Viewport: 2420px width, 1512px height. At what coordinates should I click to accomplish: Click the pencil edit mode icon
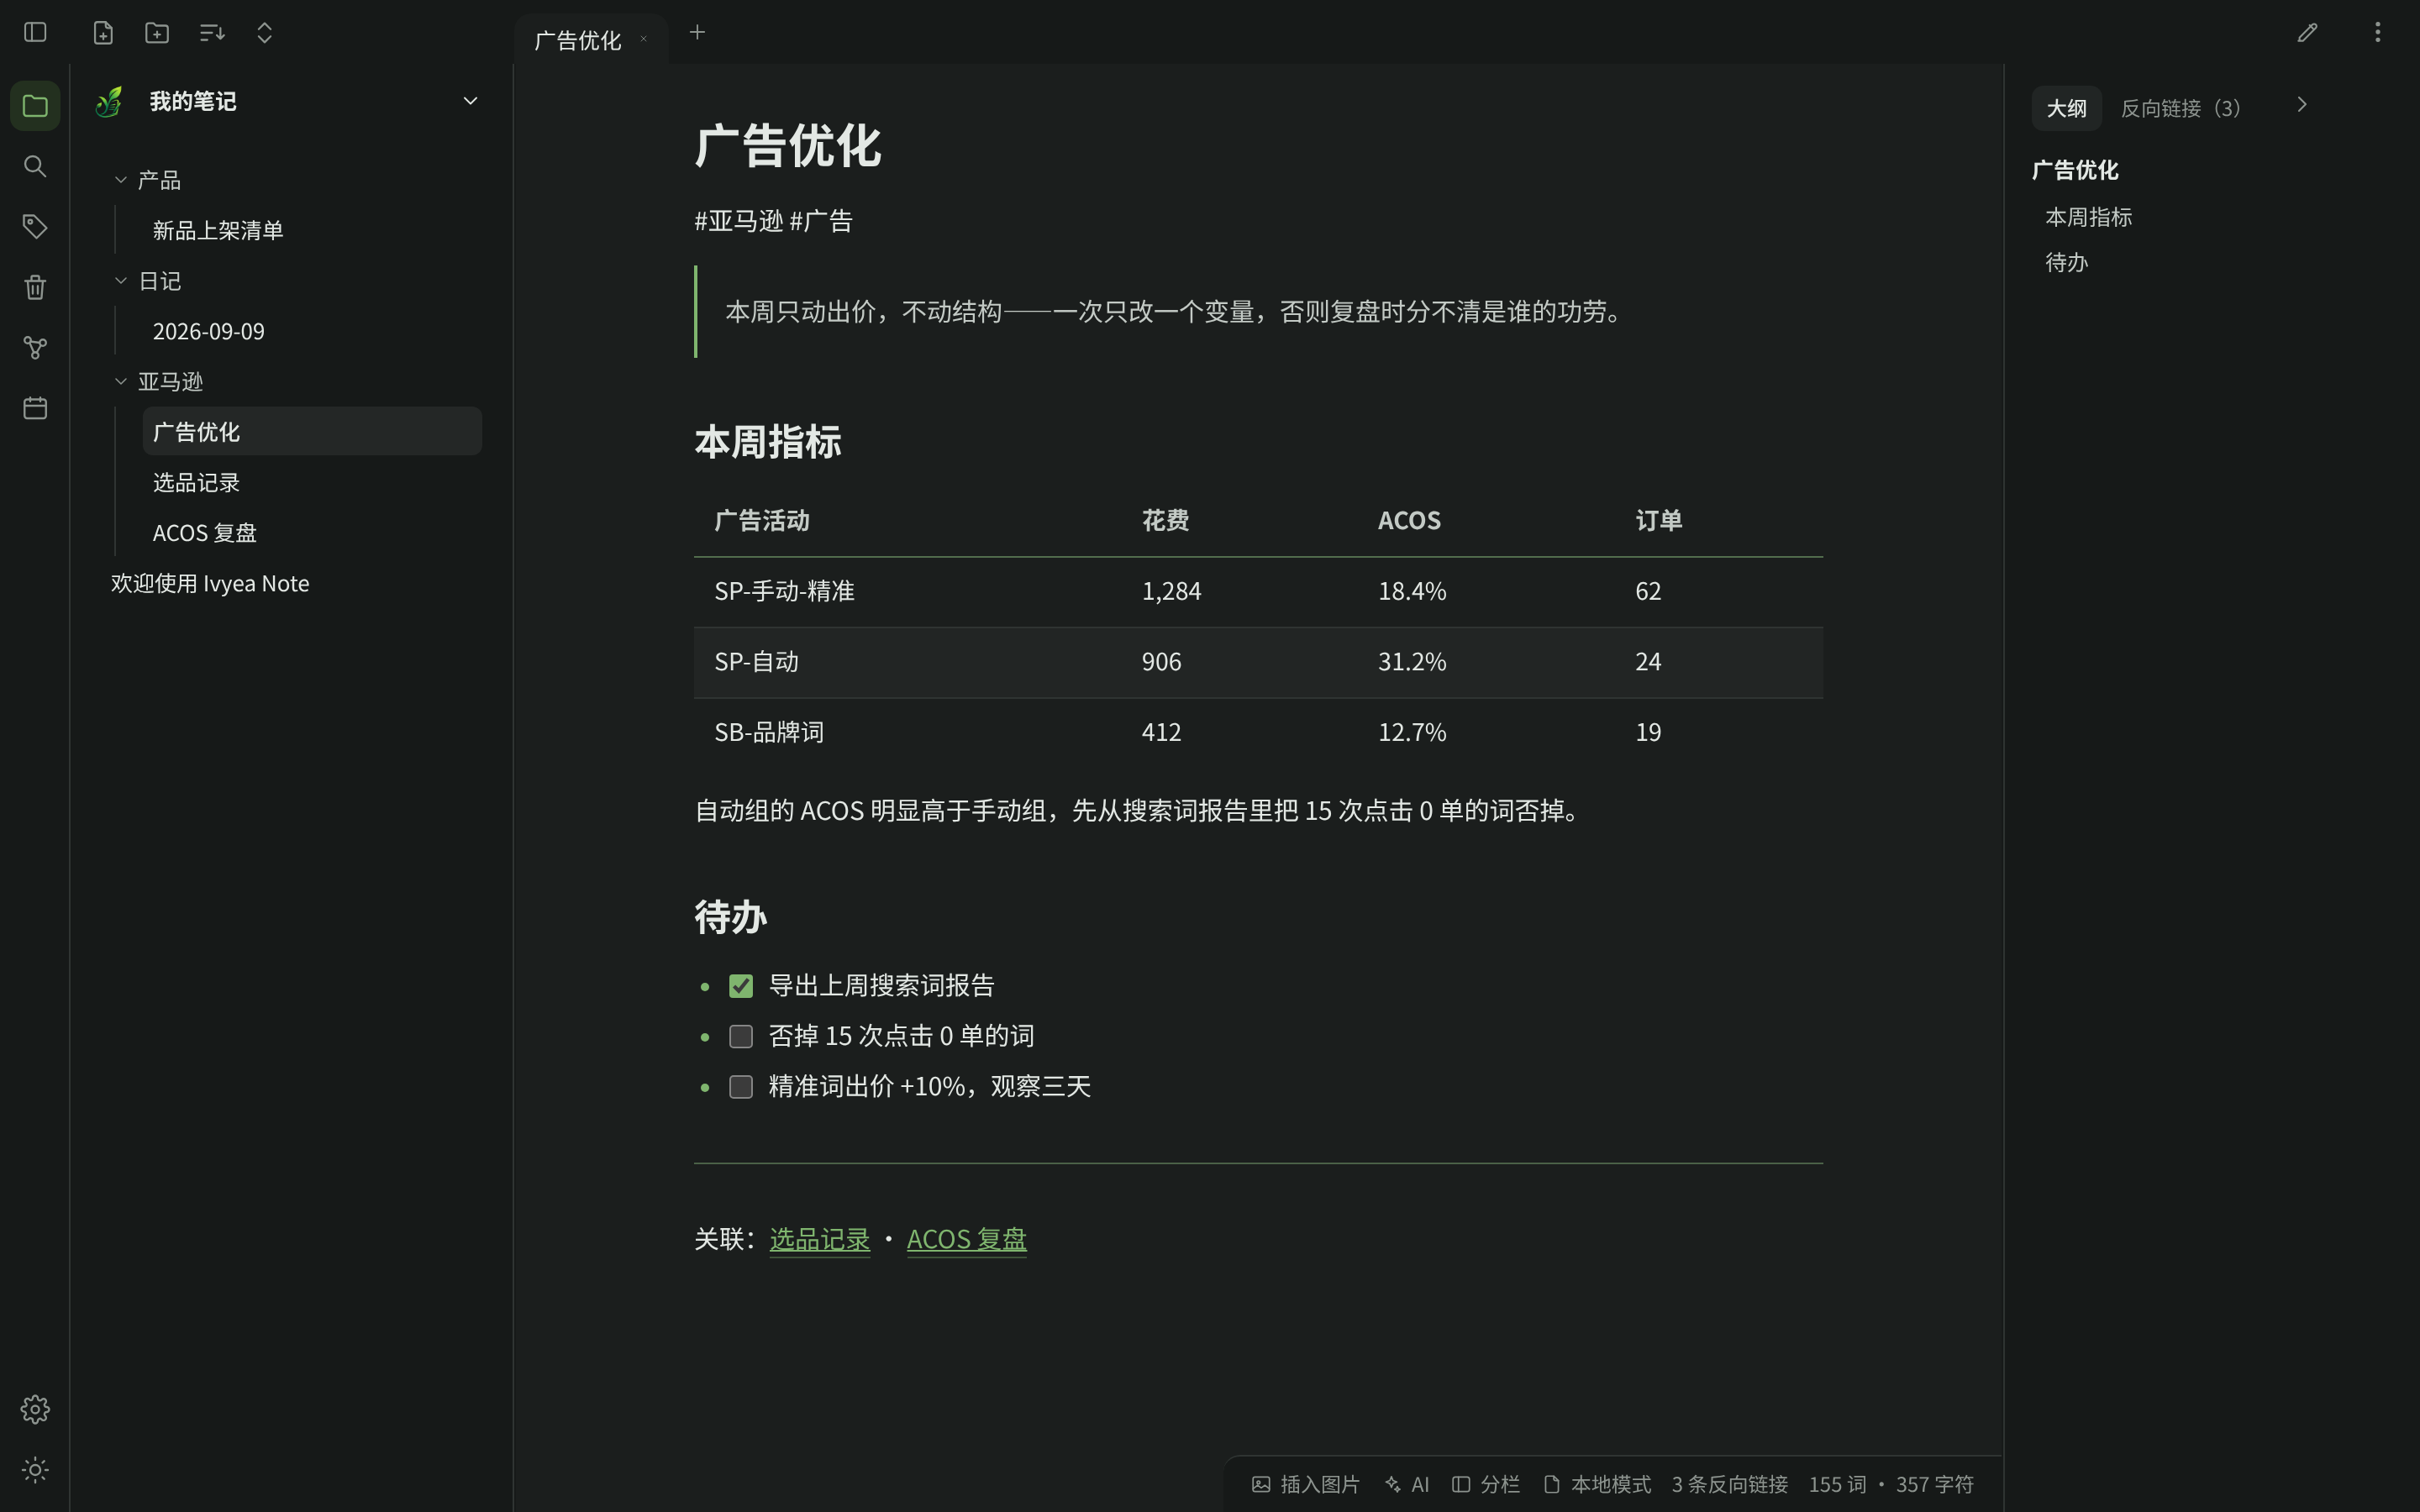[2307, 33]
